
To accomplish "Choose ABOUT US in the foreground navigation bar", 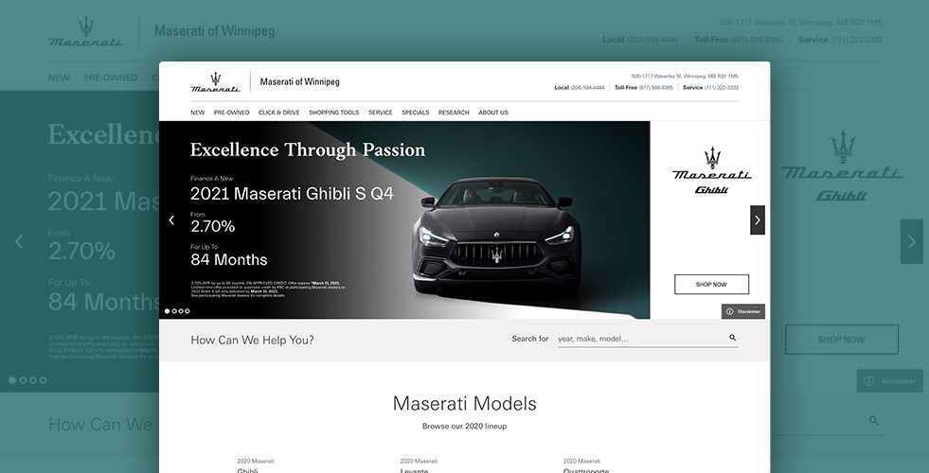I will (493, 113).
